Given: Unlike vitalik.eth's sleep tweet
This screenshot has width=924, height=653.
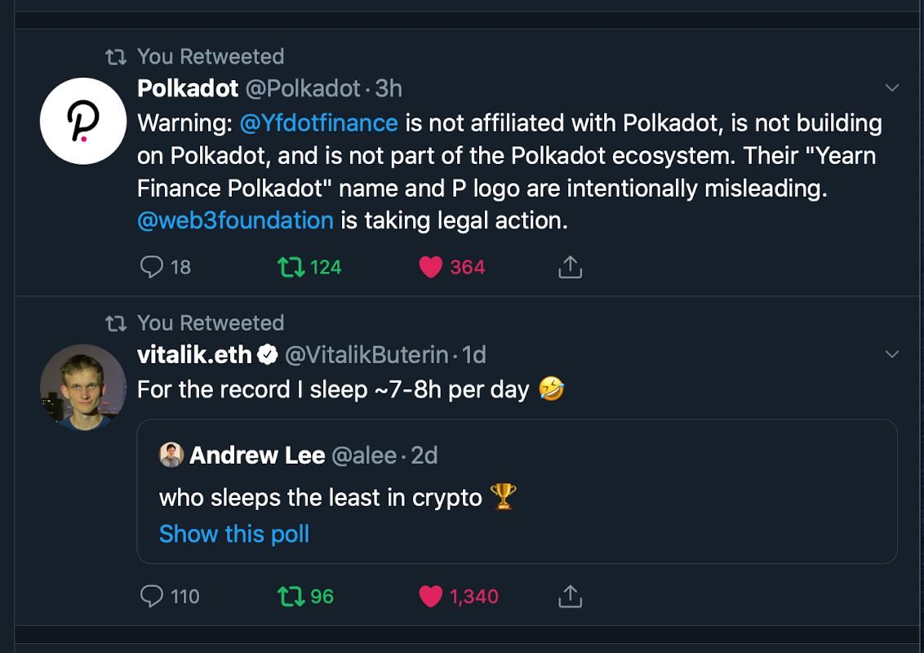Looking at the screenshot, I should 430,597.
